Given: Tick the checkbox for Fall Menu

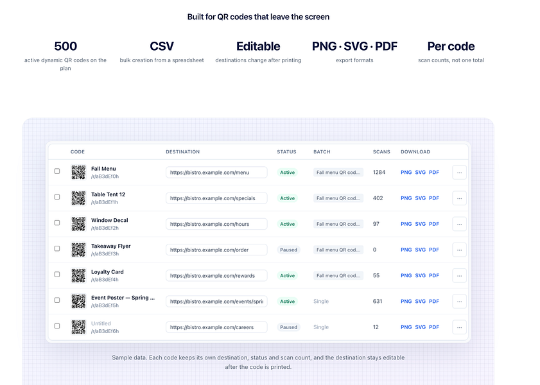Looking at the screenshot, I should point(57,171).
